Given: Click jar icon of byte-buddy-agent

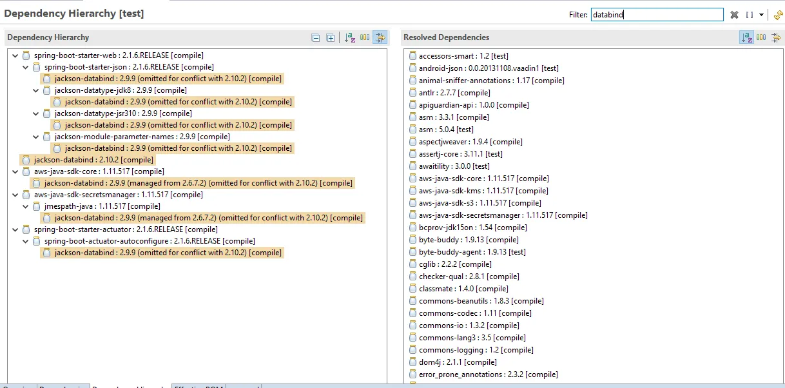Looking at the screenshot, I should 413,252.
